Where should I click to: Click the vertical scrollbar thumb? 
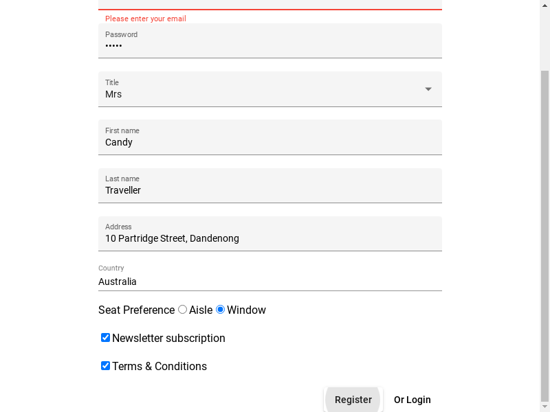(544, 235)
